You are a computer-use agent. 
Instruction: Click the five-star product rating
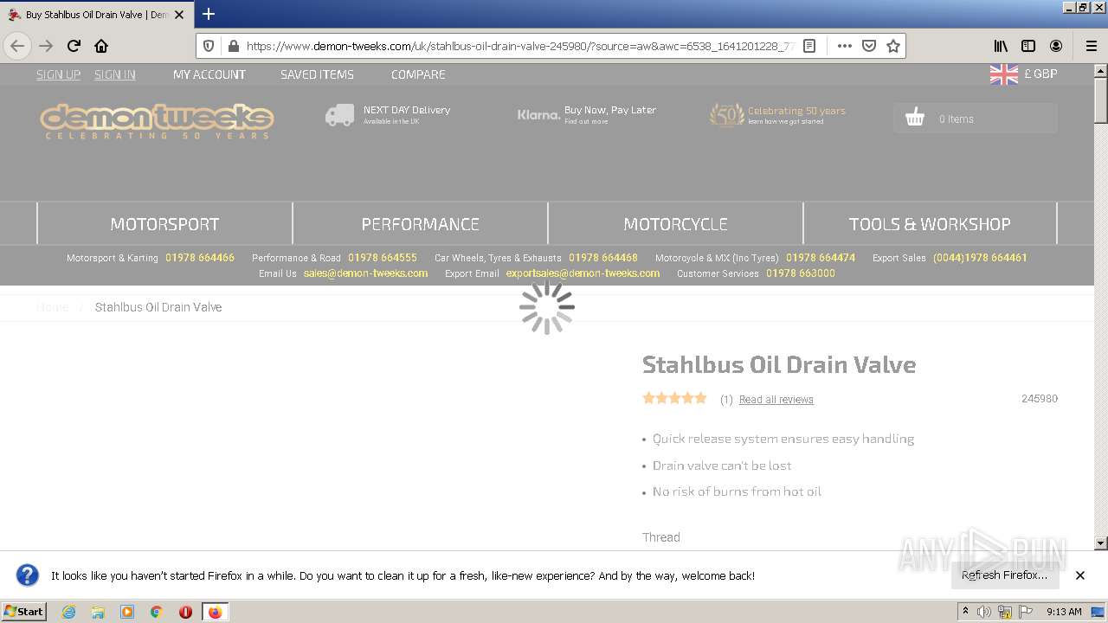[x=674, y=398]
